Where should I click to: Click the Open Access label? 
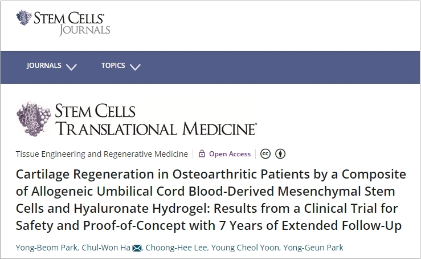230,154
